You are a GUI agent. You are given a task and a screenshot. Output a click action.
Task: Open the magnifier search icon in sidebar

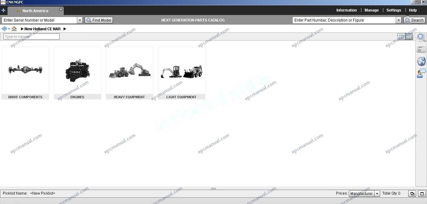pyautogui.click(x=421, y=37)
